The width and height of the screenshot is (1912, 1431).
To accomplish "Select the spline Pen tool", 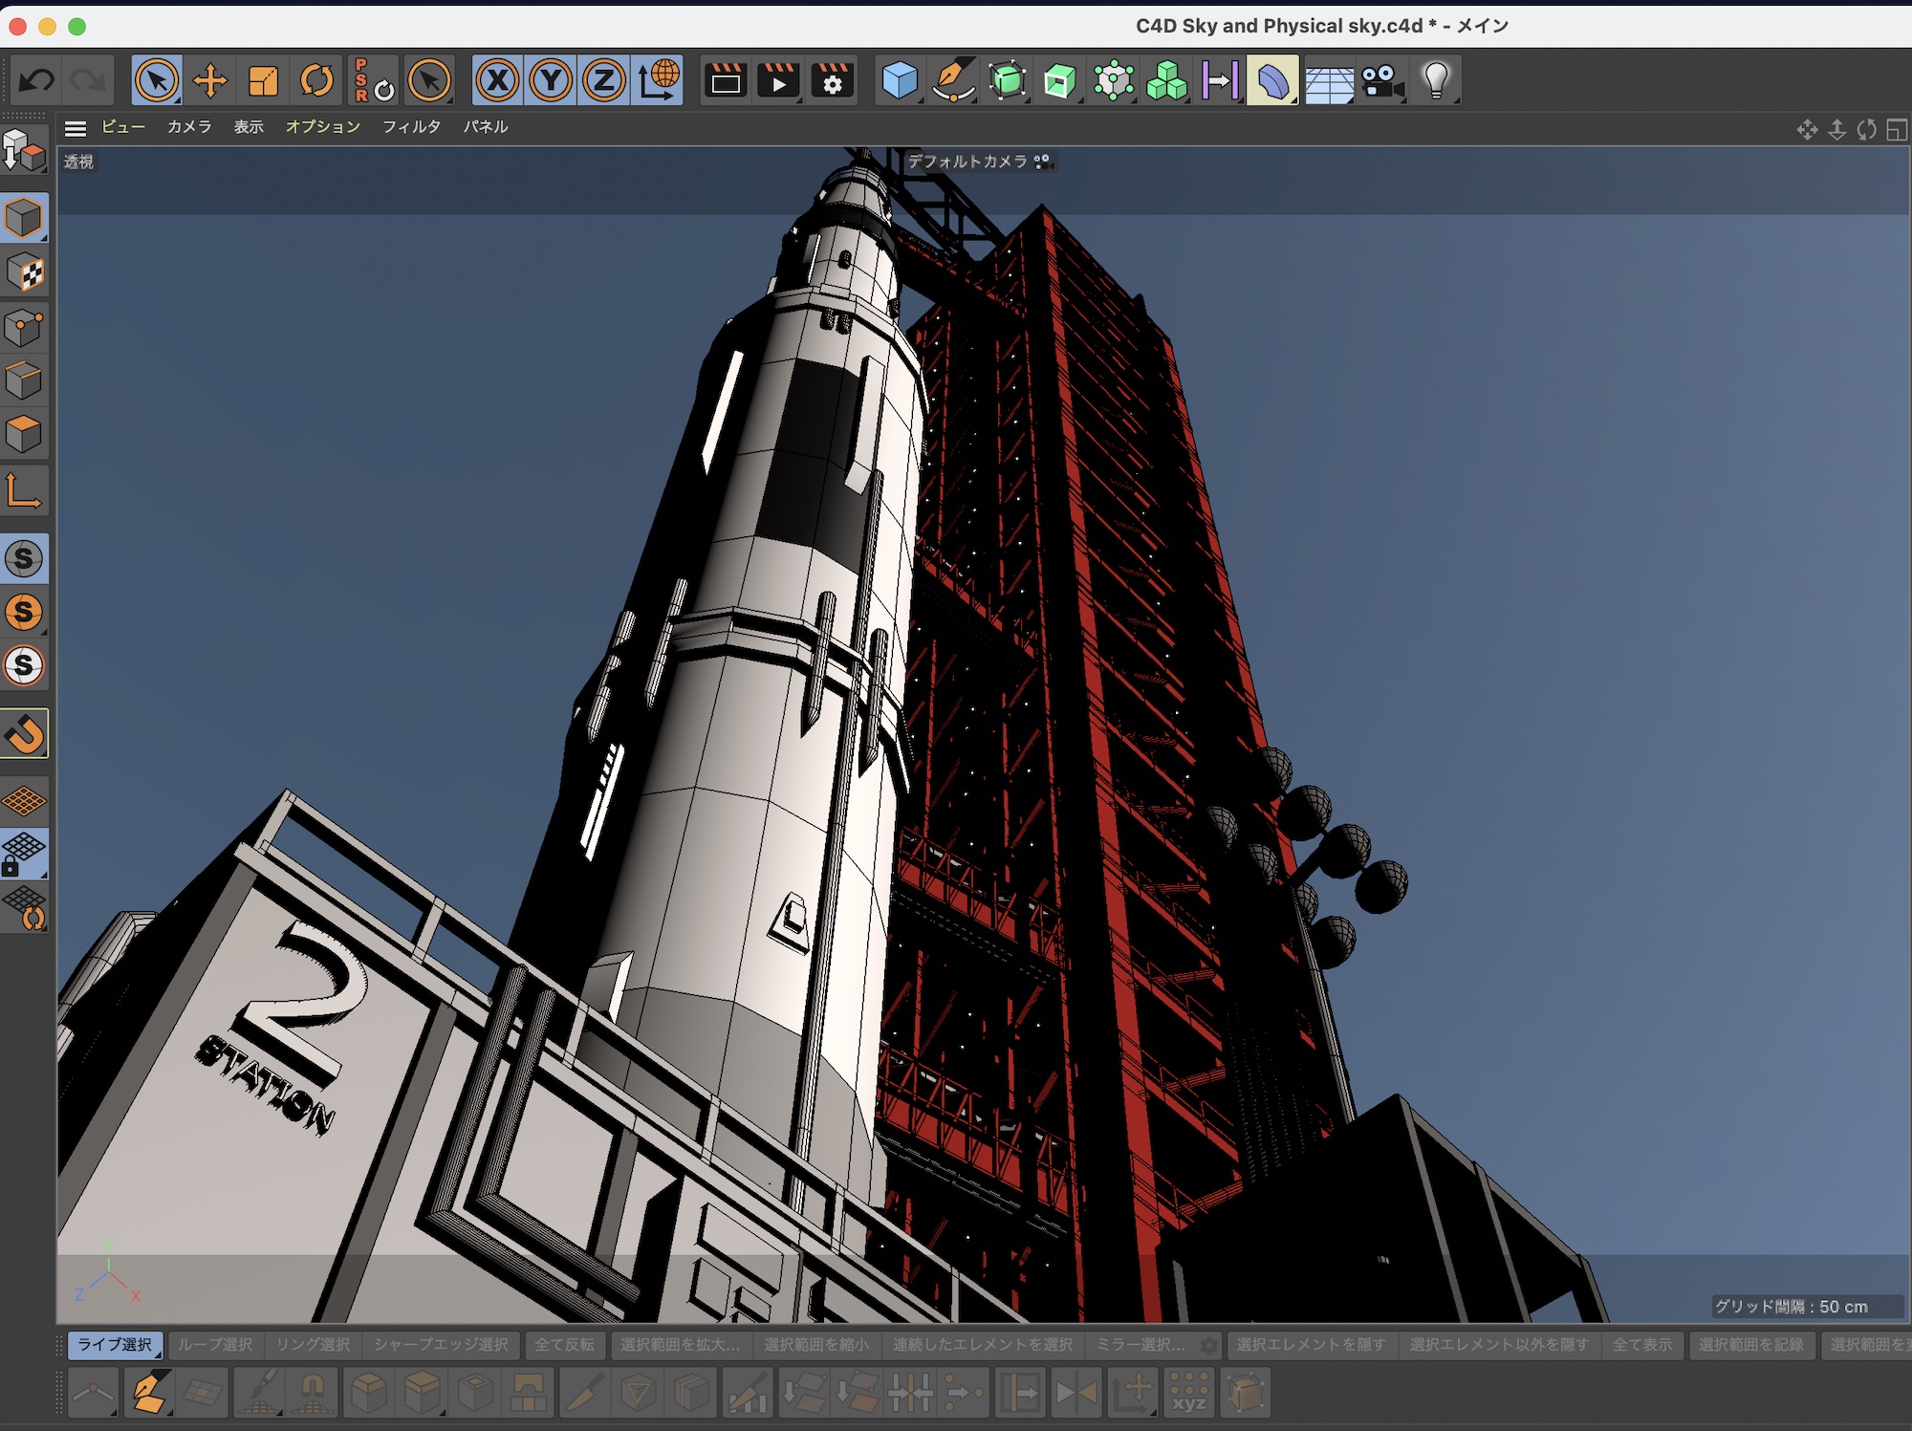I will [952, 80].
